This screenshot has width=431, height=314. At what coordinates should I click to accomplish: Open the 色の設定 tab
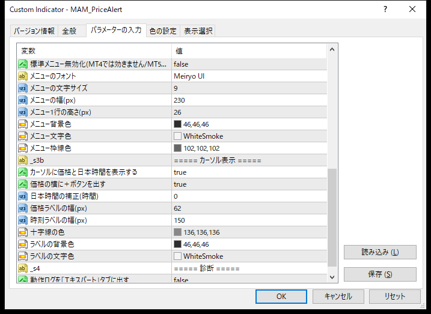[x=163, y=31]
